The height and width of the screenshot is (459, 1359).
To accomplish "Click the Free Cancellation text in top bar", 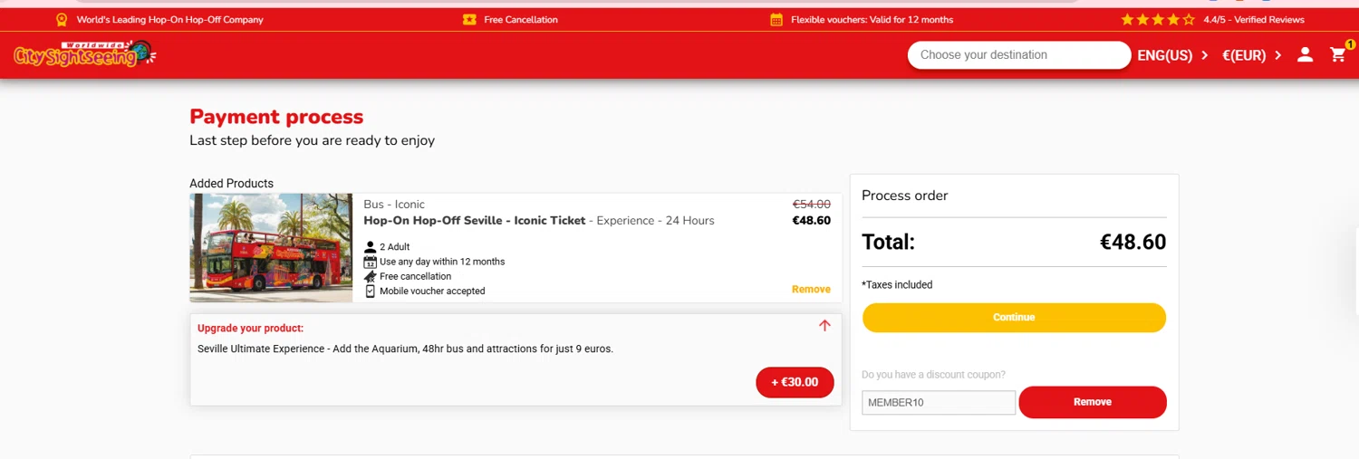I will click(521, 19).
